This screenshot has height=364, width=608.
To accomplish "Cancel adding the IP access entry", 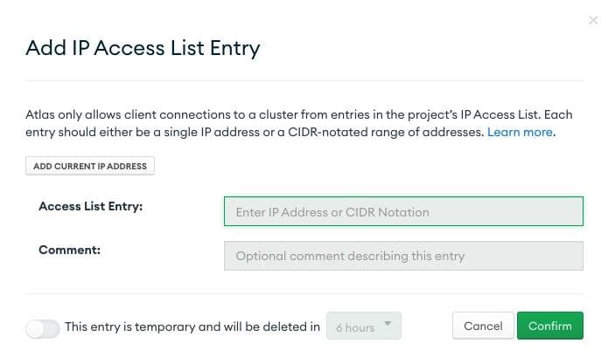I will click(x=483, y=326).
